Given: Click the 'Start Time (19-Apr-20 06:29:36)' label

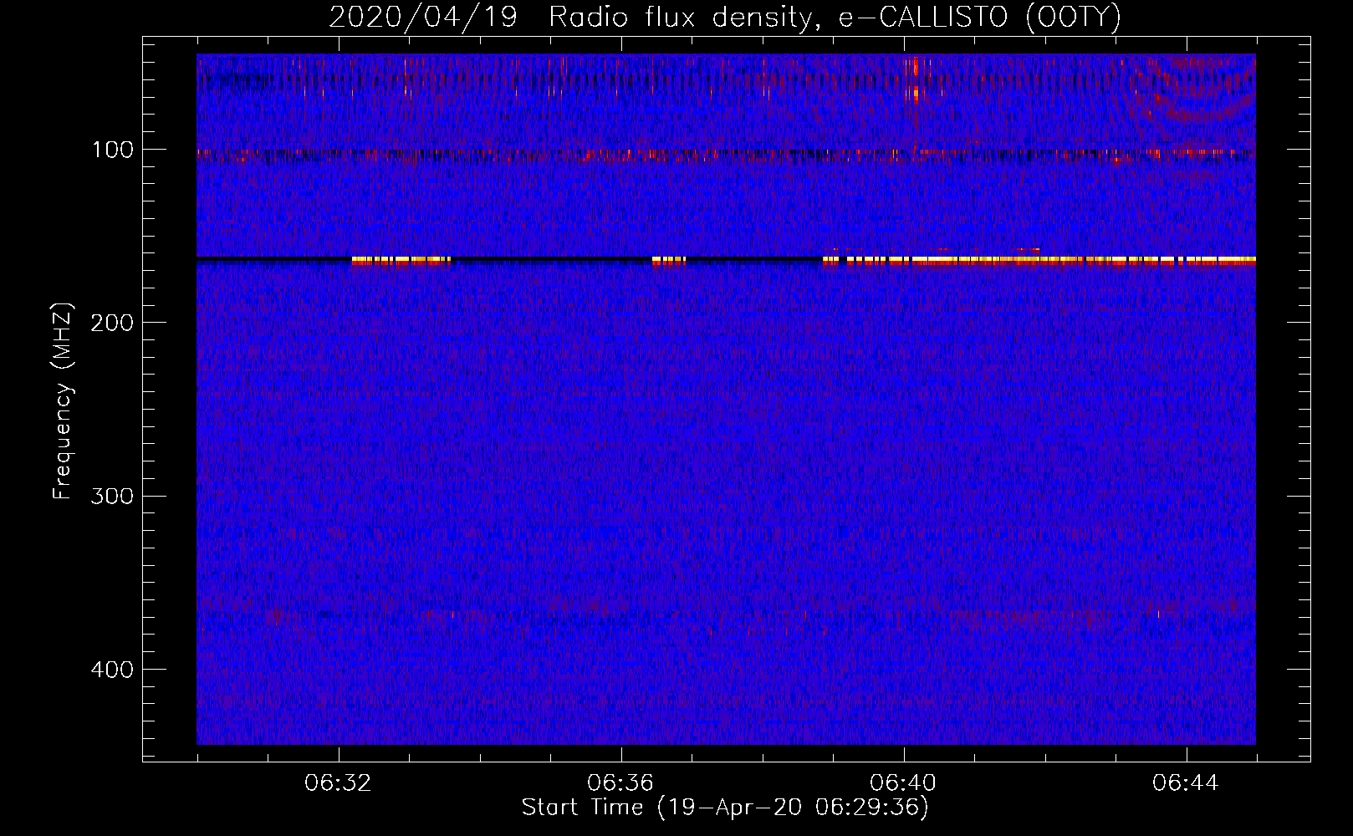Looking at the screenshot, I should coord(725,808).
